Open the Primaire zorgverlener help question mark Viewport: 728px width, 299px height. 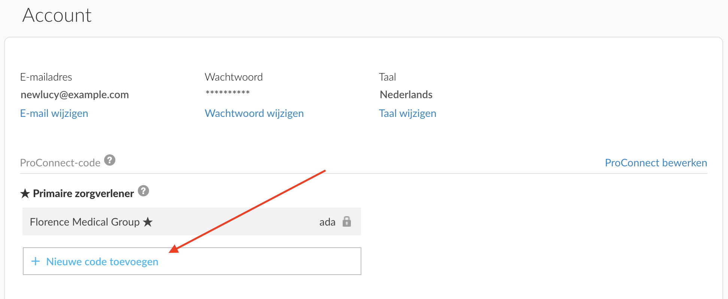click(143, 191)
